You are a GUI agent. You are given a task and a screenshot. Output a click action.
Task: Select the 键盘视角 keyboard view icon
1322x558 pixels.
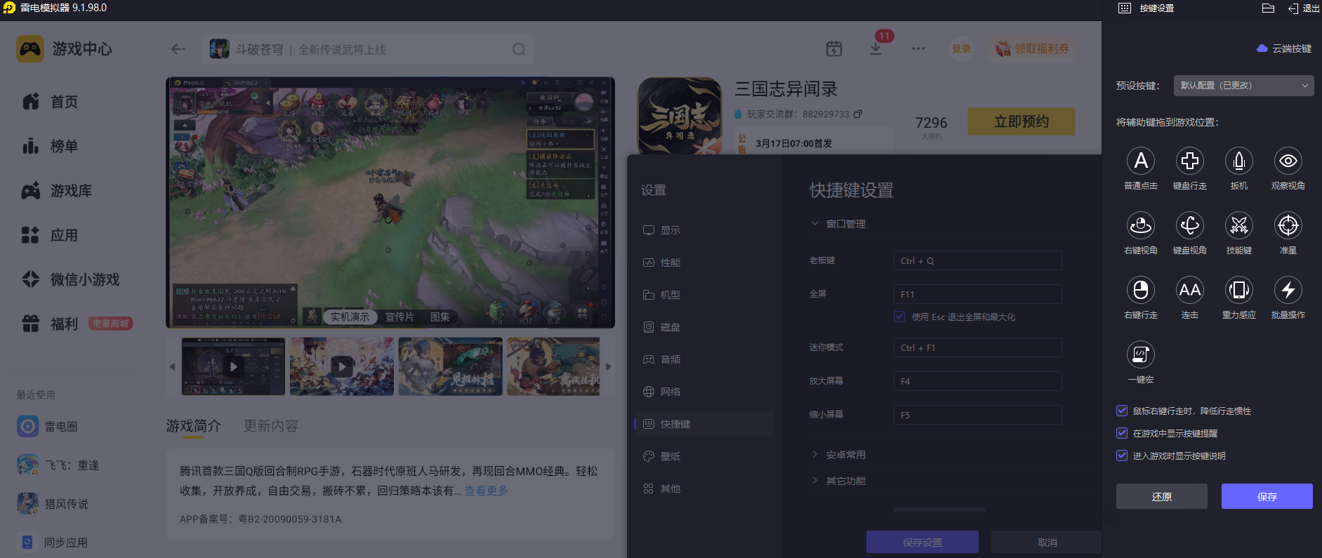[1190, 226]
